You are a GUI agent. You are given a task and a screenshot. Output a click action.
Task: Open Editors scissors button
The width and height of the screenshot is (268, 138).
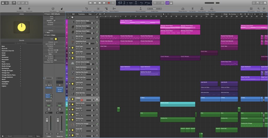click(26, 3)
